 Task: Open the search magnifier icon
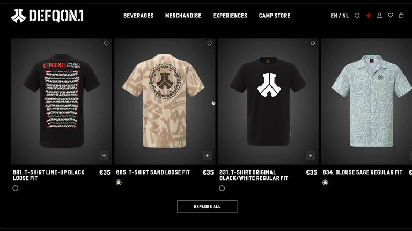click(x=357, y=16)
